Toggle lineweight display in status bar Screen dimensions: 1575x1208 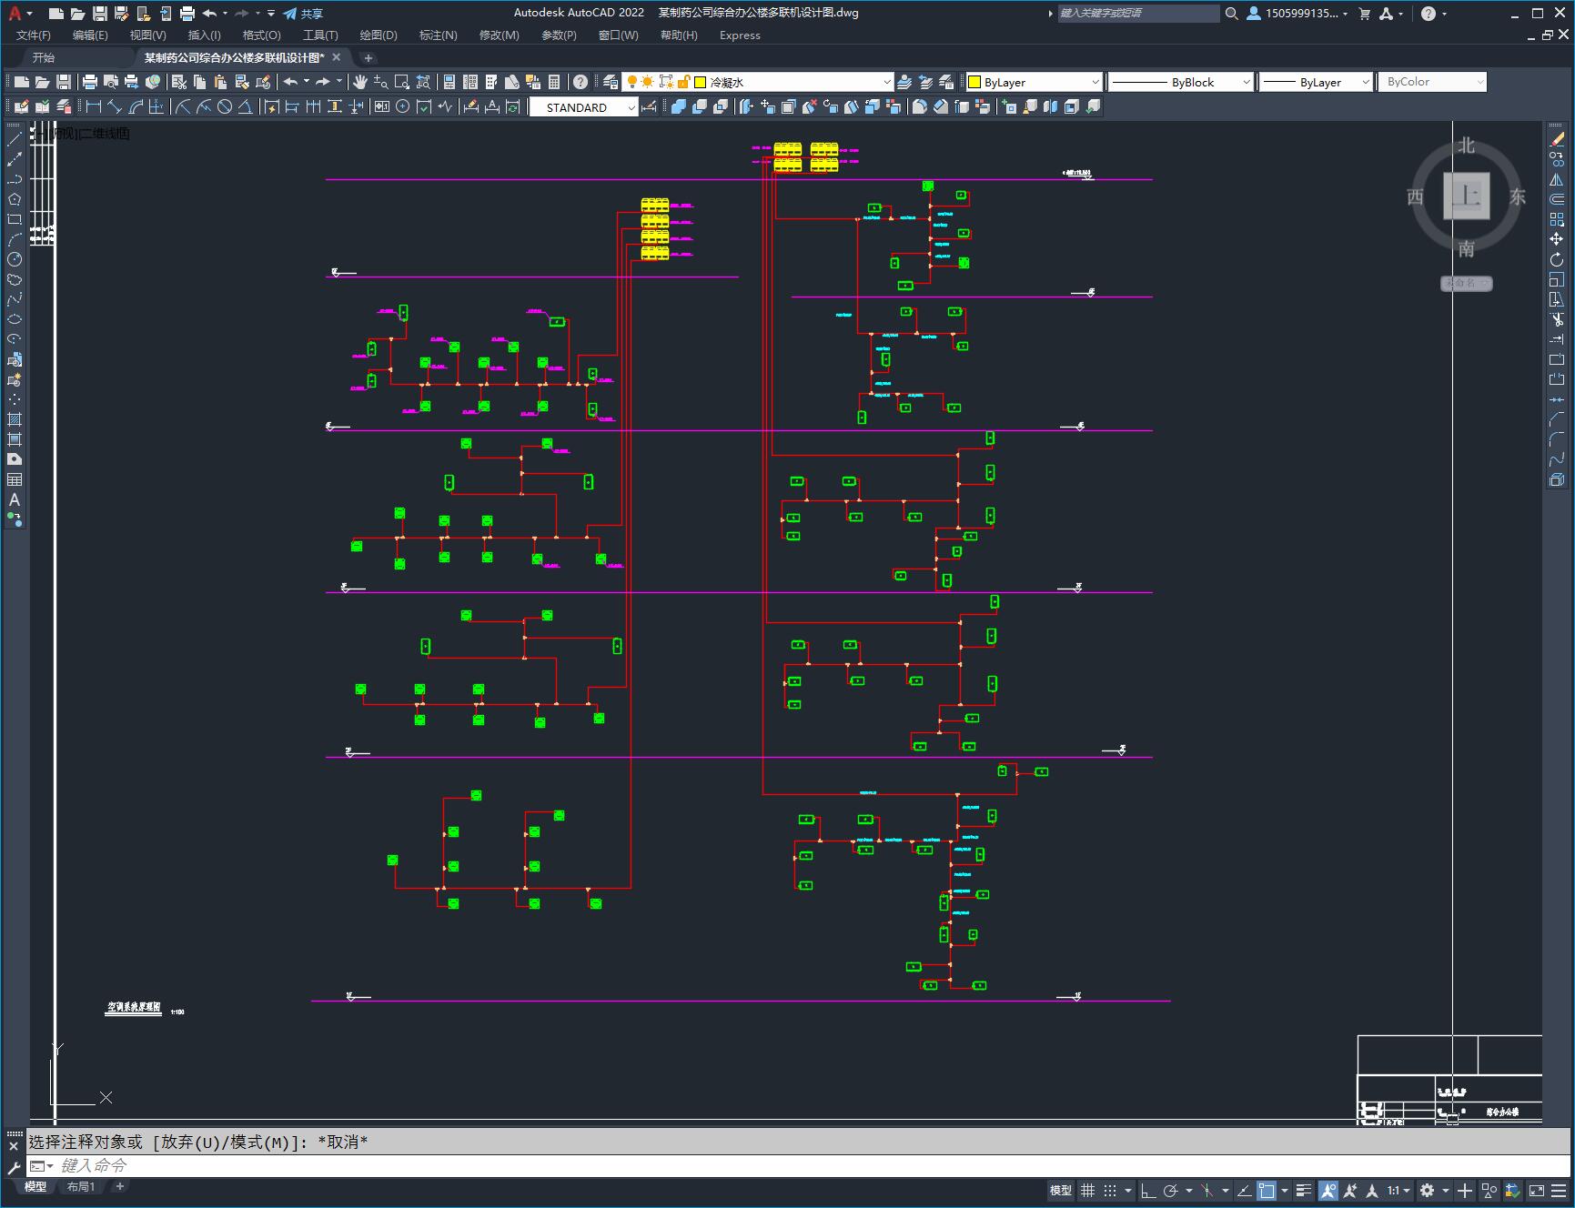click(x=1304, y=1190)
